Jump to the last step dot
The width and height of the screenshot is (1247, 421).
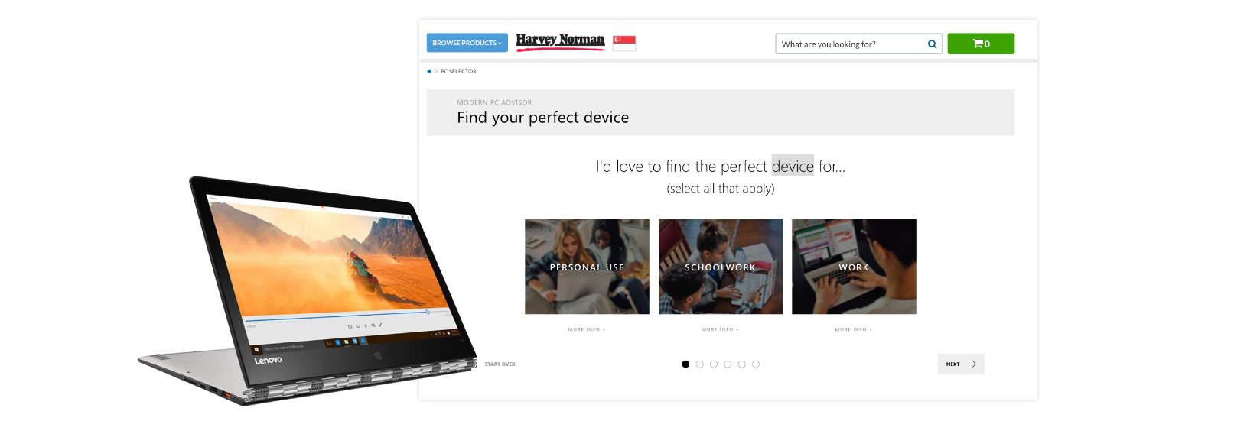(x=756, y=364)
